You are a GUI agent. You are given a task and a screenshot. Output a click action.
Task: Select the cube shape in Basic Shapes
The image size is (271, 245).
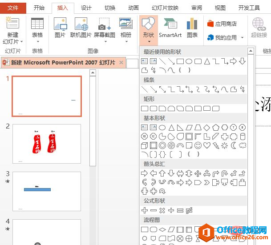pyautogui.click(x=144, y=145)
